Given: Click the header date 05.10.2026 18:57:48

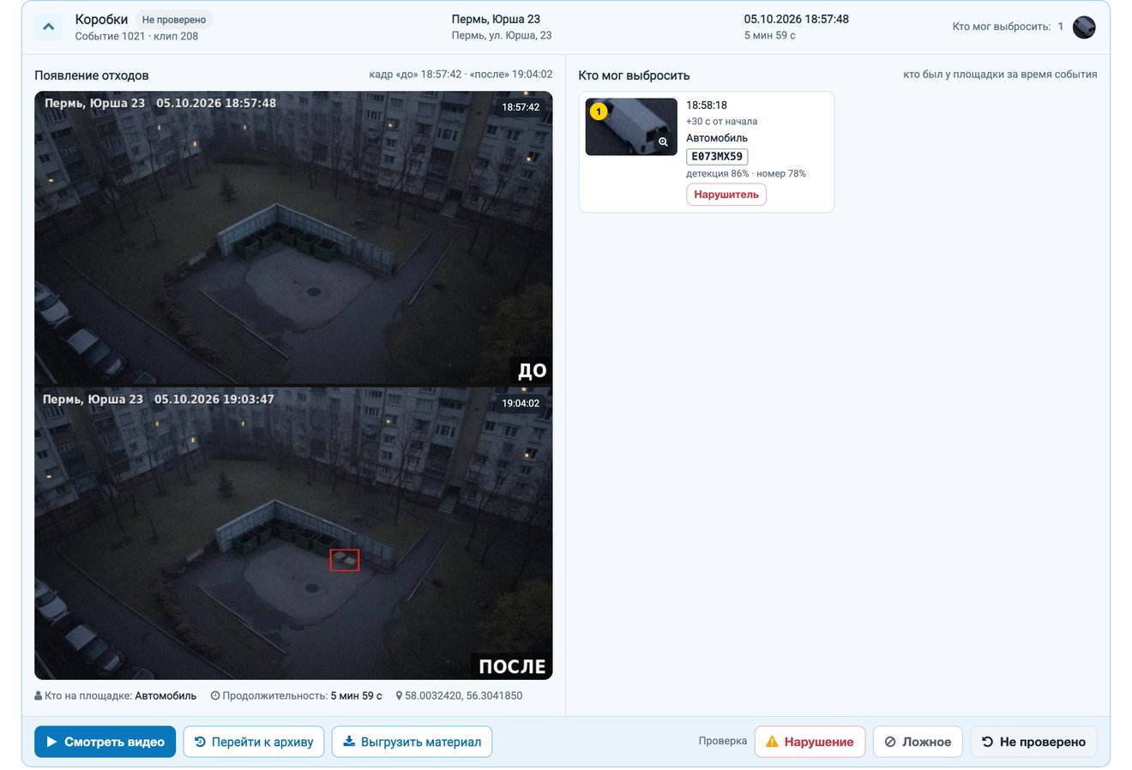Looking at the screenshot, I should click(x=796, y=19).
